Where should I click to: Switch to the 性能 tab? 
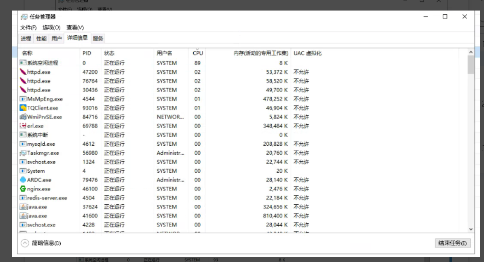41,38
